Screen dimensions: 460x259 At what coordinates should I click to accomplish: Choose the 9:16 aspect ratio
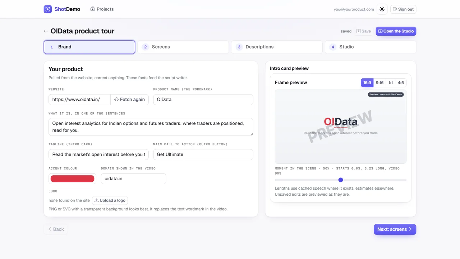pos(379,83)
